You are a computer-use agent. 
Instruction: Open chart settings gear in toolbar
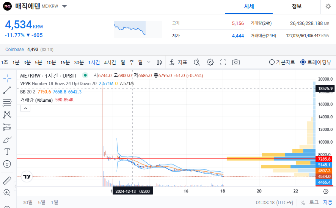(x=210, y=62)
